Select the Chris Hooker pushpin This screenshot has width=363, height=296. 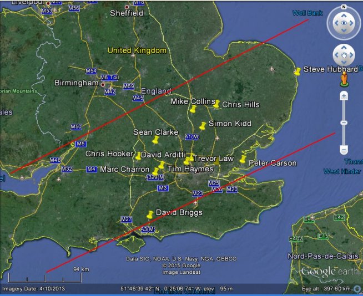pos(138,156)
